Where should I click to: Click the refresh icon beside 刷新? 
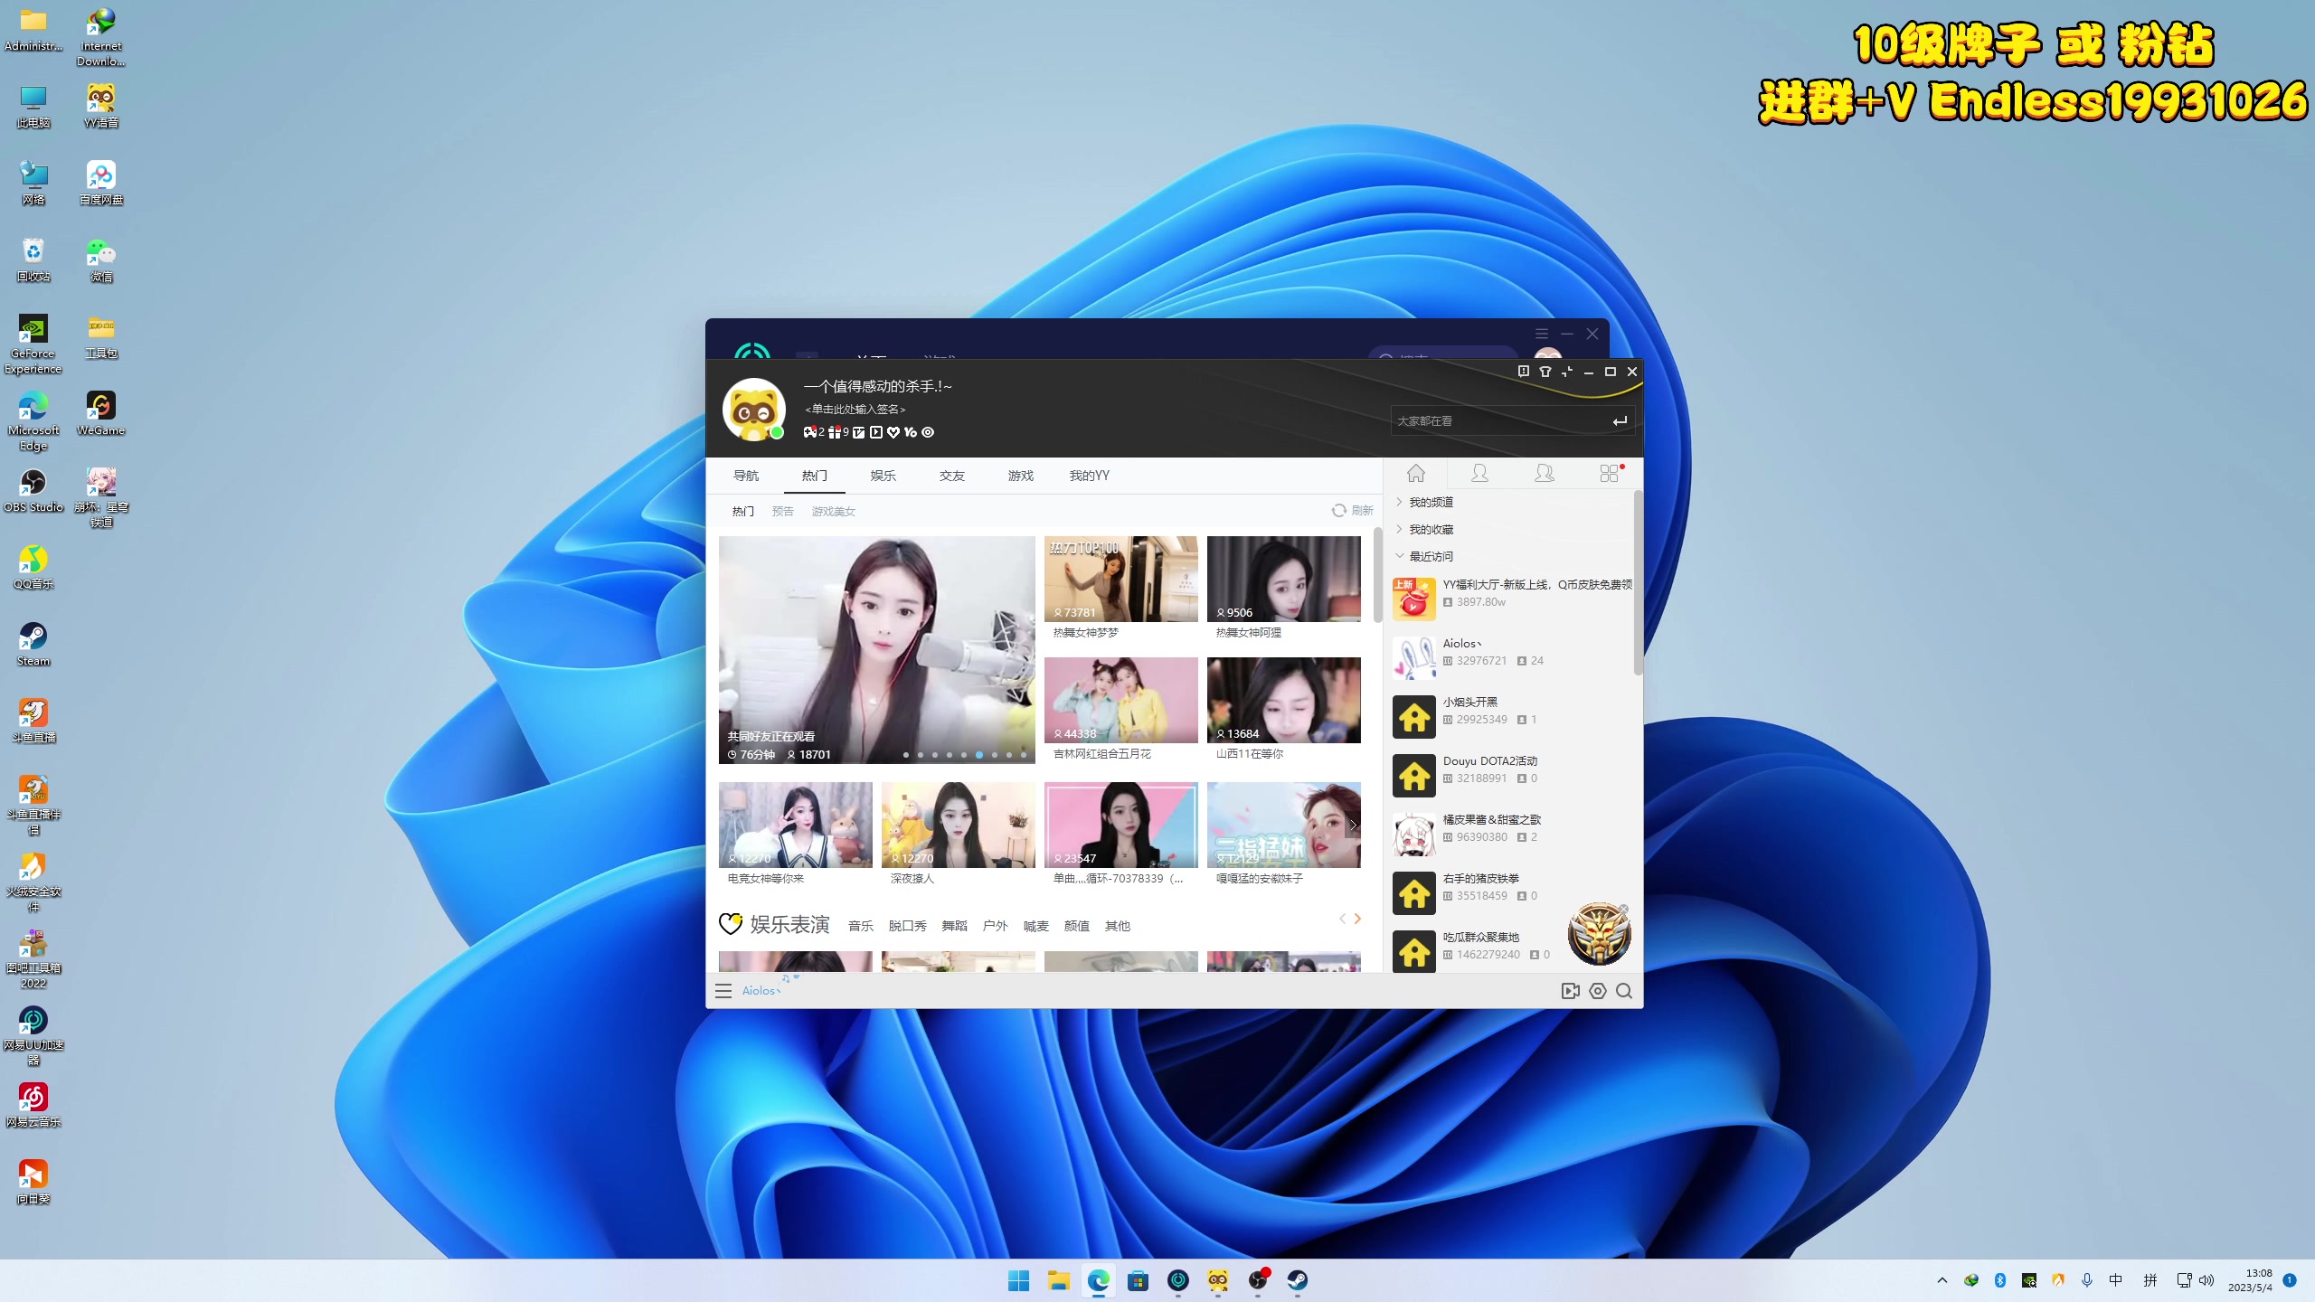click(x=1339, y=511)
